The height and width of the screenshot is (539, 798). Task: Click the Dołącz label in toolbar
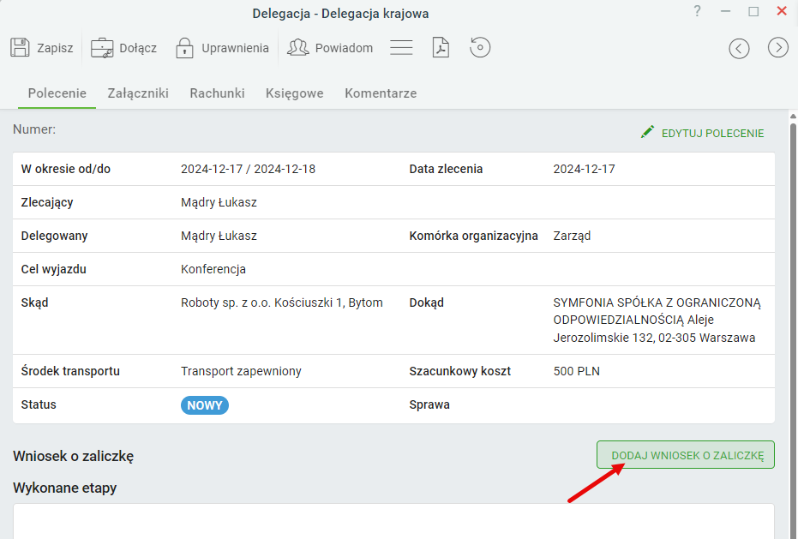pos(138,48)
